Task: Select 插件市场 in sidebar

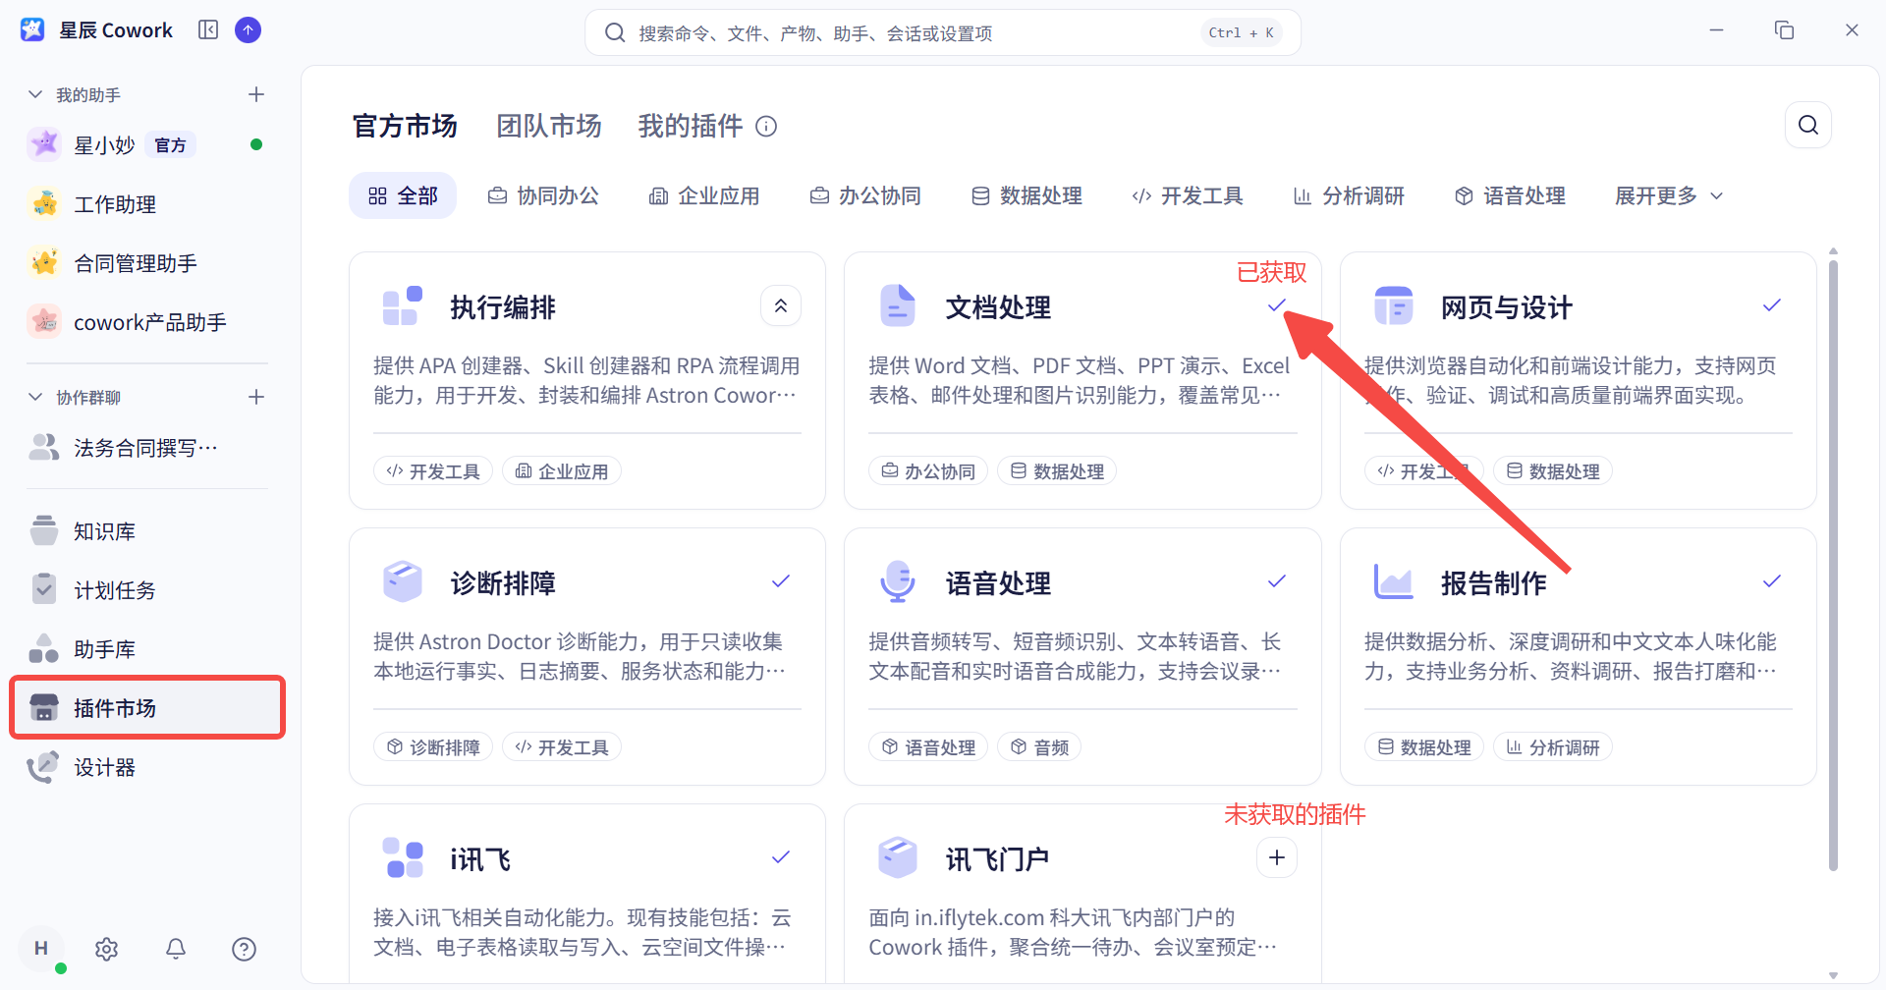Action: pos(147,708)
